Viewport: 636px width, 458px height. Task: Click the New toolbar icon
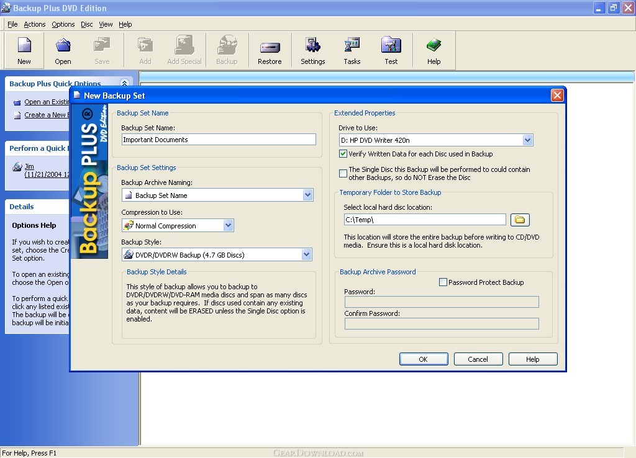tap(24, 51)
